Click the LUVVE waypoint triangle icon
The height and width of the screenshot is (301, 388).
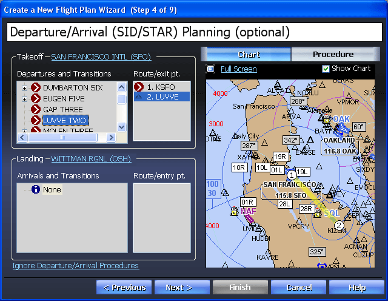pyautogui.click(x=139, y=96)
